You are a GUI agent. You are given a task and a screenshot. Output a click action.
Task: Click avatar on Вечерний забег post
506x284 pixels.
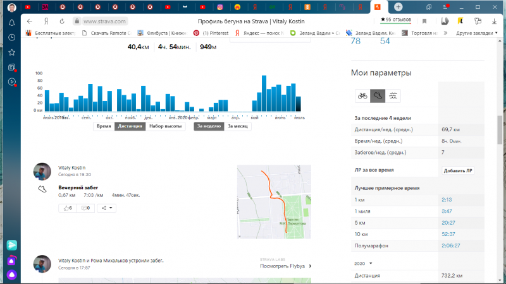click(42, 172)
